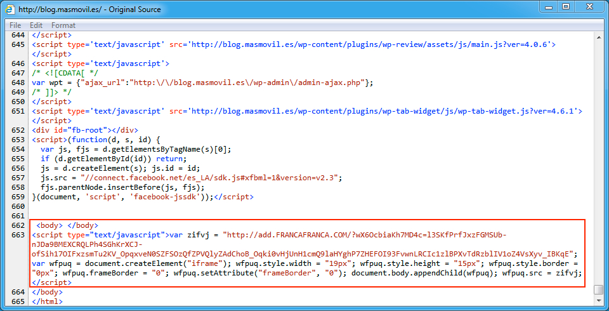
Task: Click line number 651
Action: click(18, 111)
